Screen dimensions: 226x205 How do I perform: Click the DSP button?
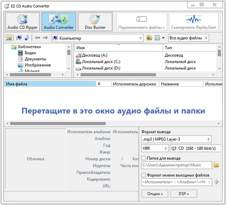pyautogui.click(x=183, y=194)
